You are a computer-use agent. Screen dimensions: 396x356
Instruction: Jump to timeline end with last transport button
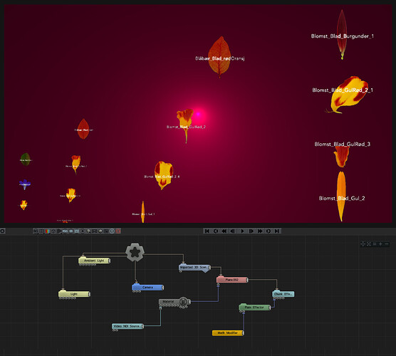coord(277,231)
